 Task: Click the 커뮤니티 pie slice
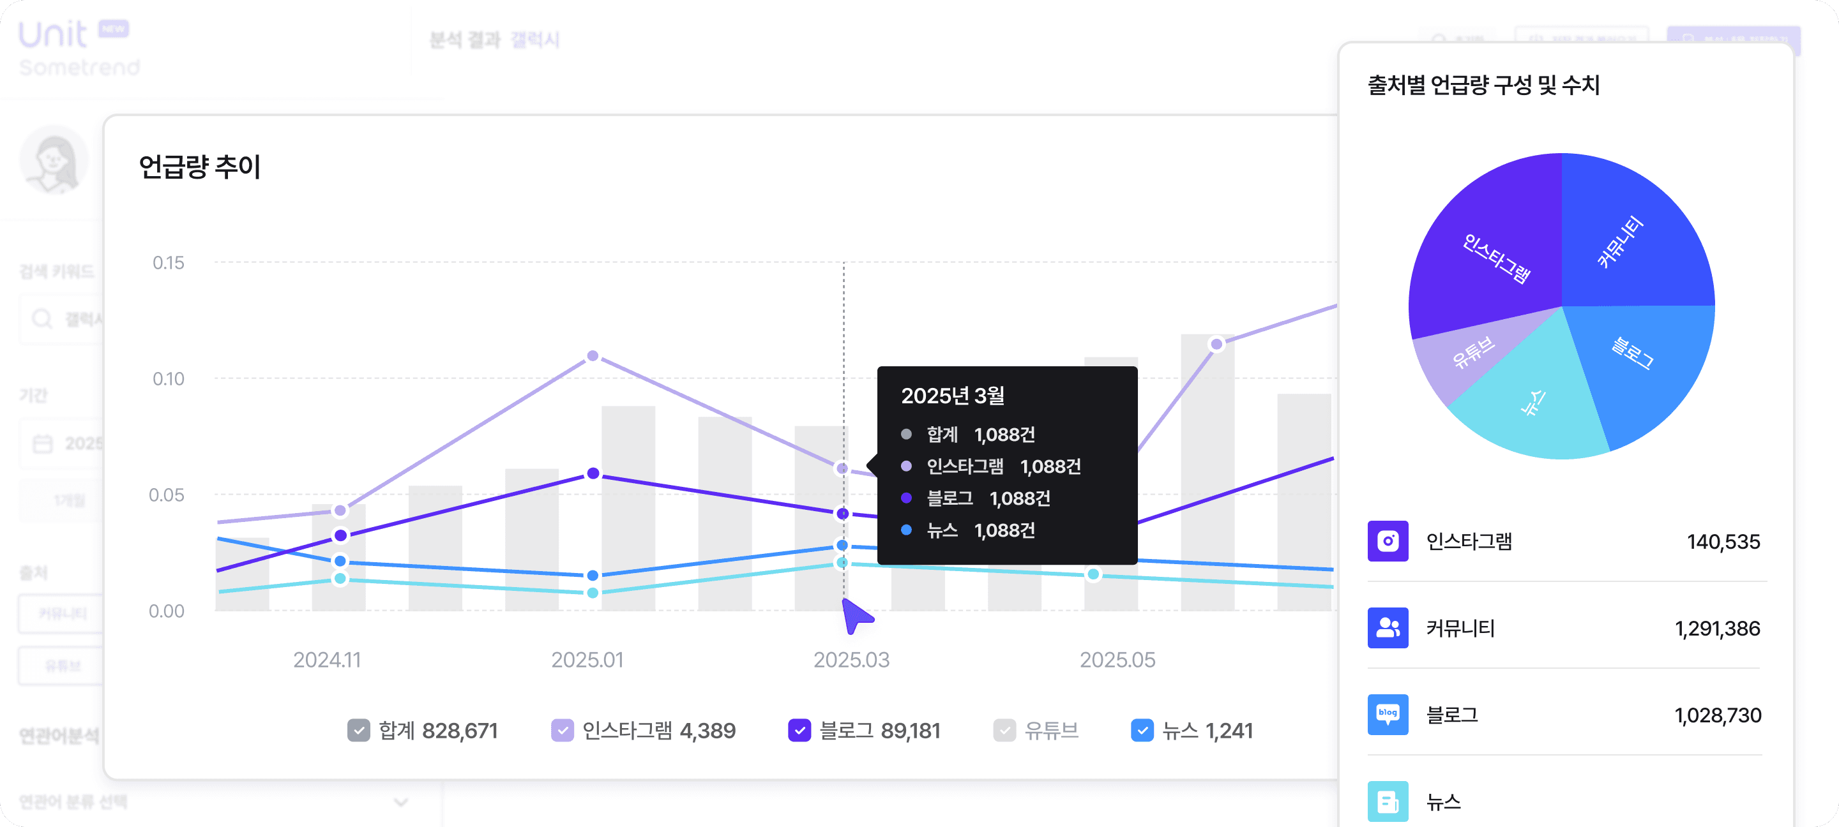(1635, 235)
